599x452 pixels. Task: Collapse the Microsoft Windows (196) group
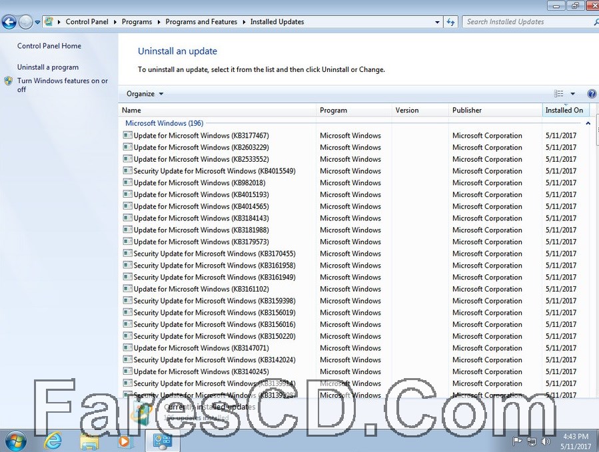tap(588, 123)
